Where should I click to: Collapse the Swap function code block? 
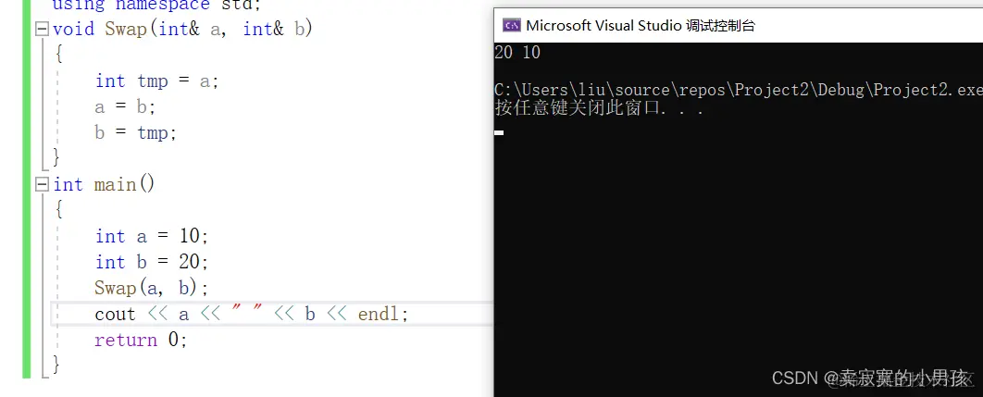coord(42,29)
